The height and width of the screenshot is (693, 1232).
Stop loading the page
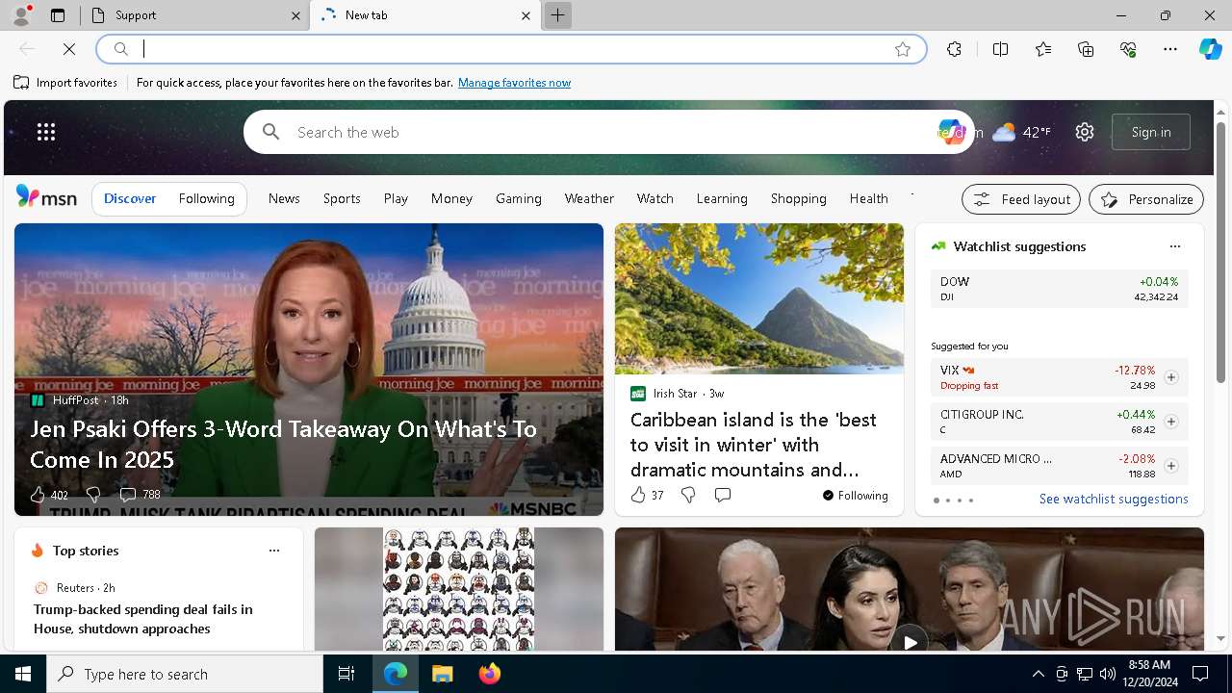tap(69, 49)
